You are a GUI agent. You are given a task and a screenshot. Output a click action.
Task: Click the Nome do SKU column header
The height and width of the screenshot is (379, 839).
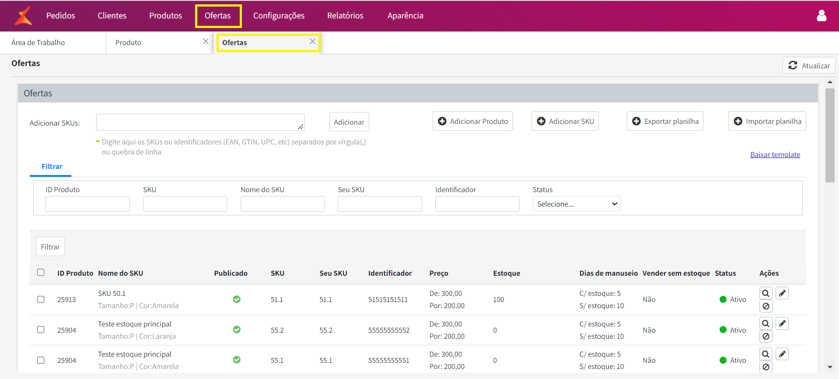(121, 273)
